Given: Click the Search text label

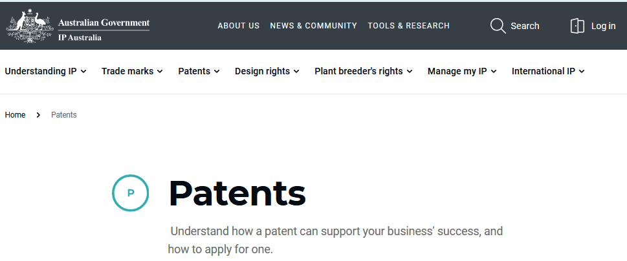Looking at the screenshot, I should click(x=525, y=26).
